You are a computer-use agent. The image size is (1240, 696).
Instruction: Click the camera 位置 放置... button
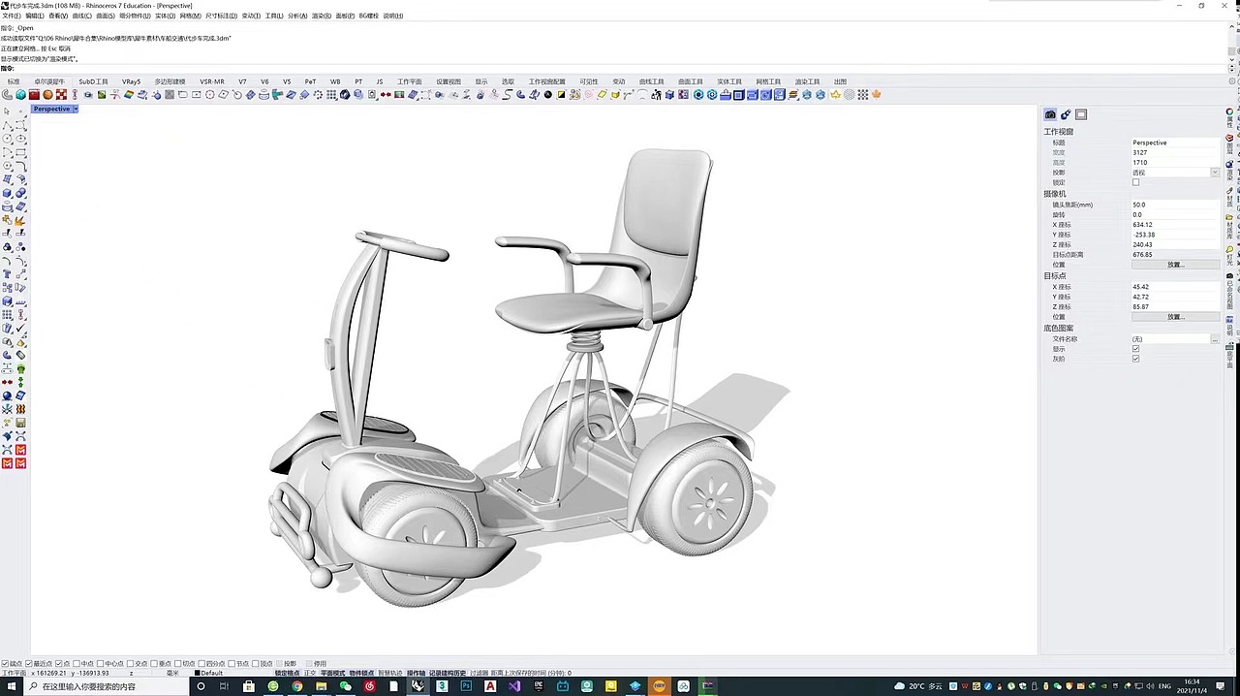(x=1175, y=265)
